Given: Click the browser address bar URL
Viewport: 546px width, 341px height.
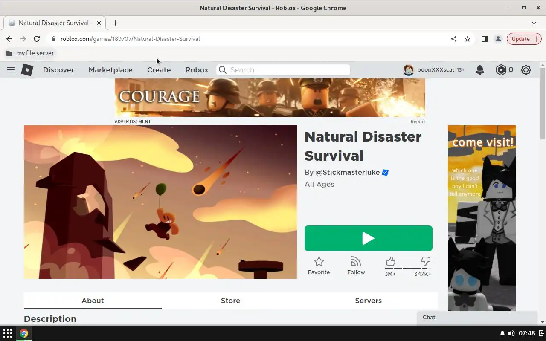Looking at the screenshot, I should 130,39.
